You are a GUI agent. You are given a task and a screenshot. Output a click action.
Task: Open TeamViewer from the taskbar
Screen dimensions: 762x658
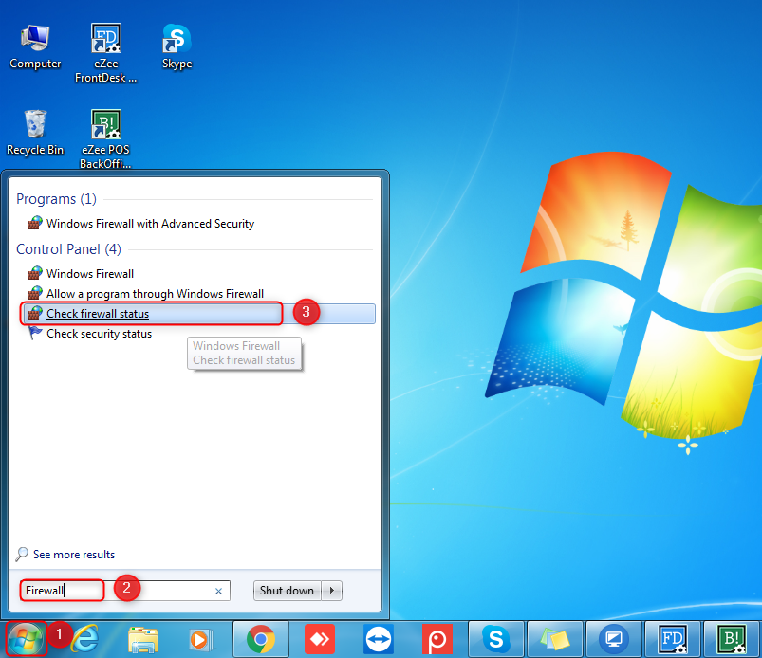379,639
